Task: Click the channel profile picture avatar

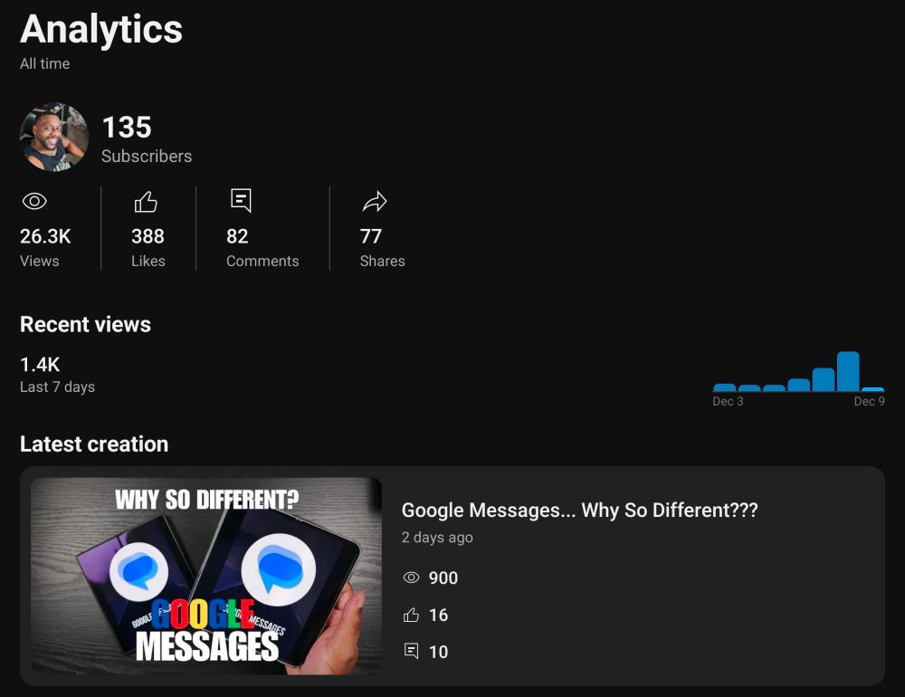Action: [x=53, y=138]
